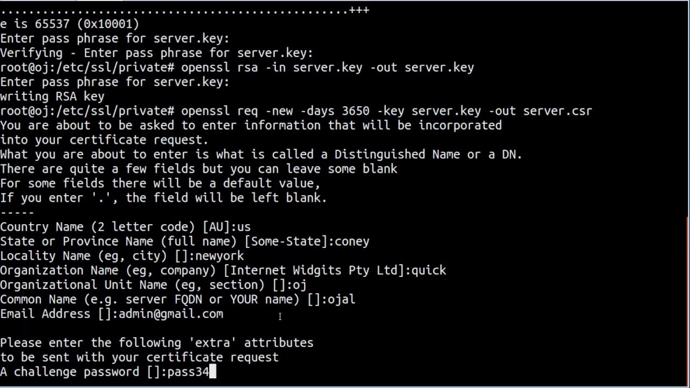Click the [AU] default country code
690x388 pixels.
(216, 227)
